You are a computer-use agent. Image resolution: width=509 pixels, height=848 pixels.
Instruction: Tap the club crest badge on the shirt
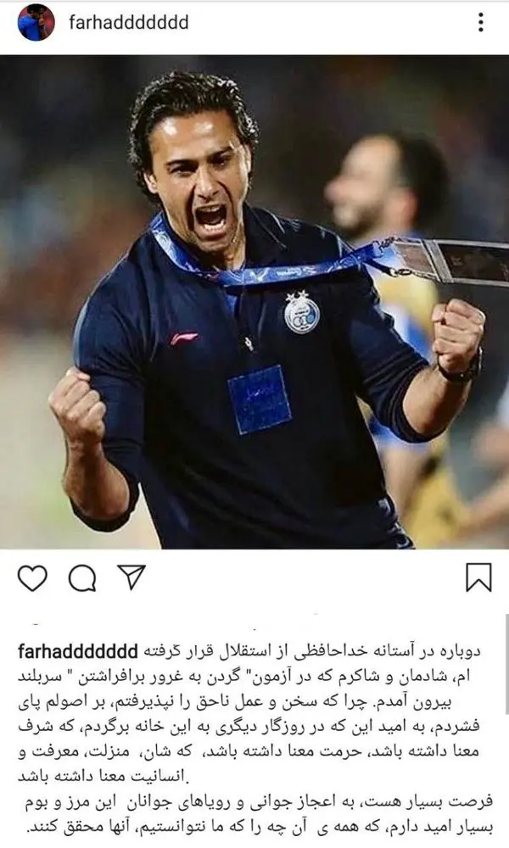click(302, 313)
